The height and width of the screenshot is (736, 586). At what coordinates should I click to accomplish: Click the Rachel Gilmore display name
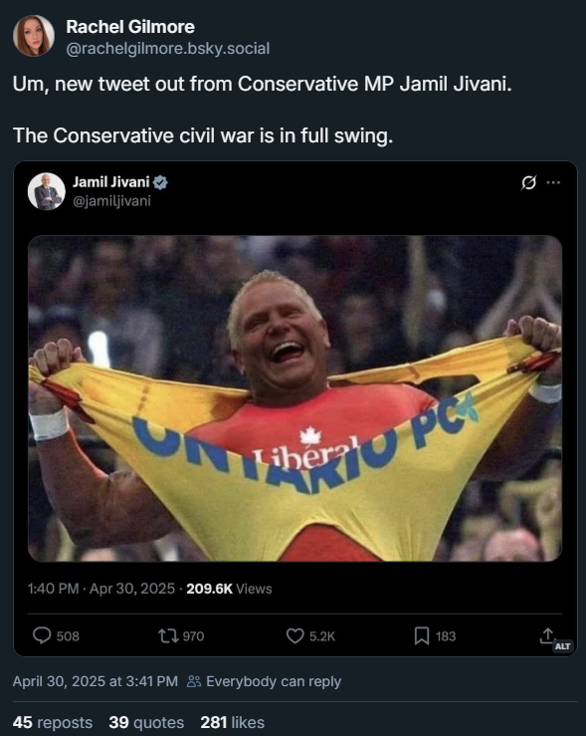coord(130,27)
